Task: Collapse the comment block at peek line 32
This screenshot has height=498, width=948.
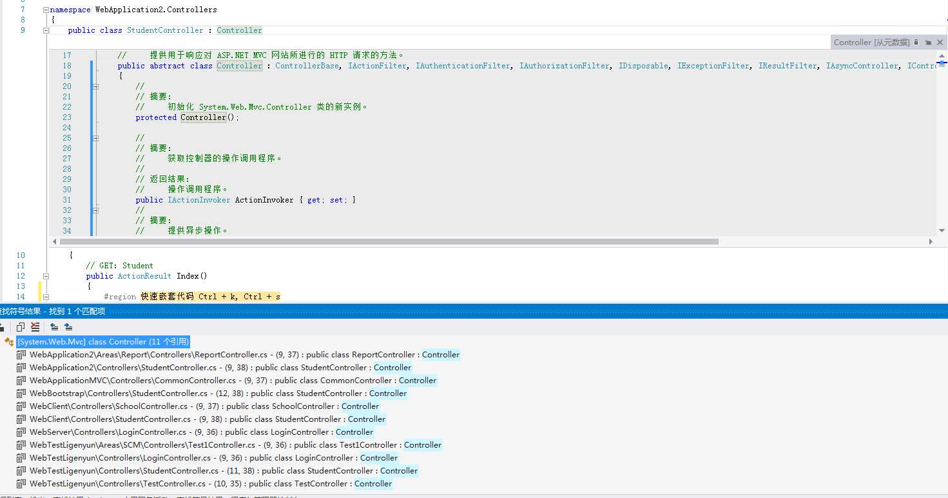Action: tap(95, 210)
